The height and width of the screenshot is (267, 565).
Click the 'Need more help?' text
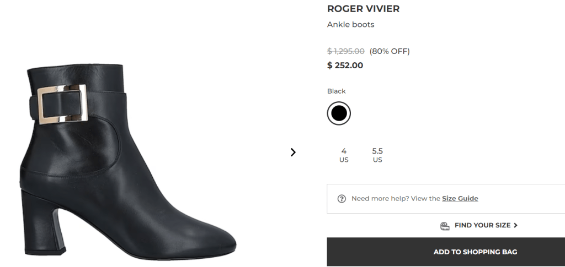click(x=380, y=199)
